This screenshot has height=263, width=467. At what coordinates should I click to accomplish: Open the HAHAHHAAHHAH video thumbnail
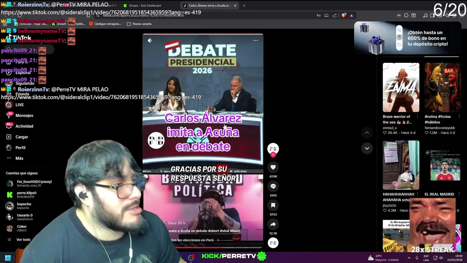pos(401,165)
